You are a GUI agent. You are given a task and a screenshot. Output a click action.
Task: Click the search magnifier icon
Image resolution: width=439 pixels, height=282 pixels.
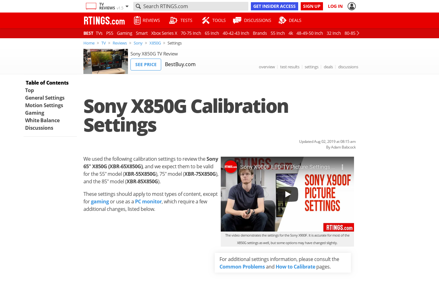pyautogui.click(x=138, y=6)
